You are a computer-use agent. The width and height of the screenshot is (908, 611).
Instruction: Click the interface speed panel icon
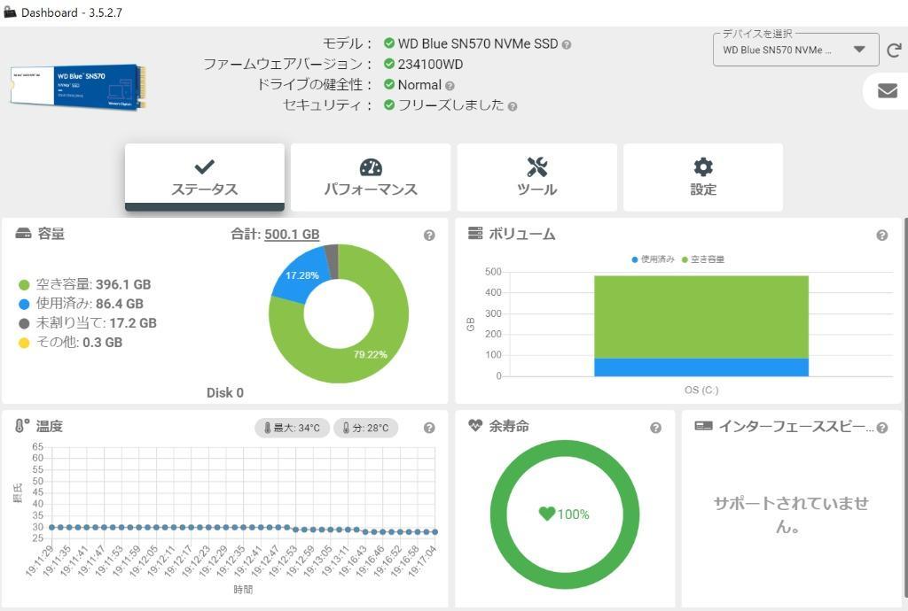[x=703, y=425]
